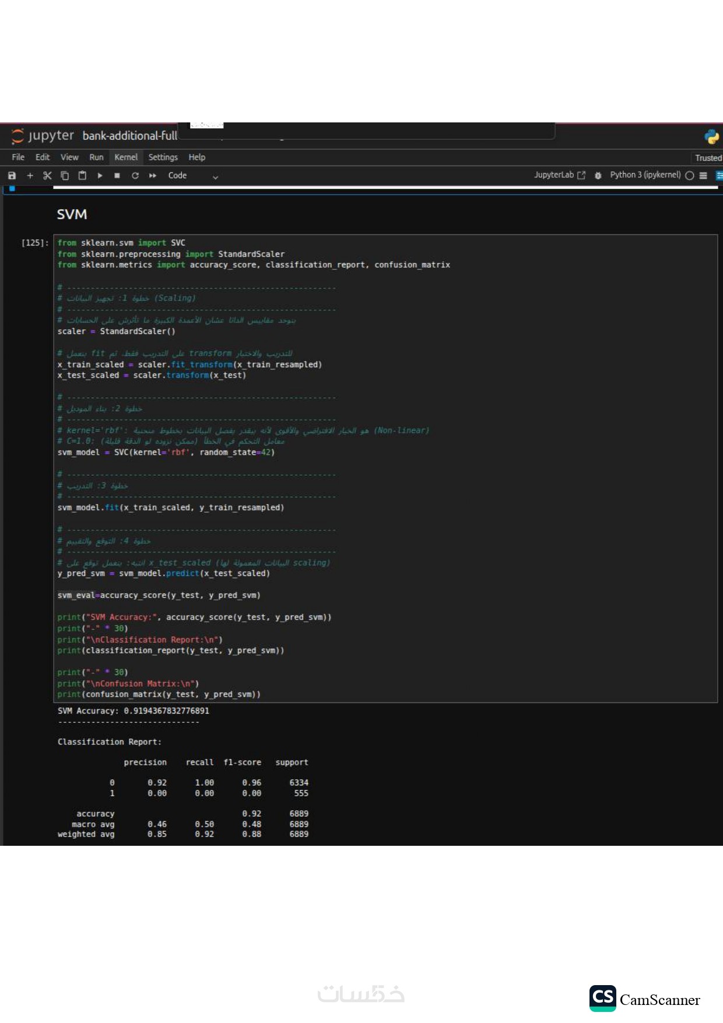Click the Save notebook icon

(x=12, y=175)
